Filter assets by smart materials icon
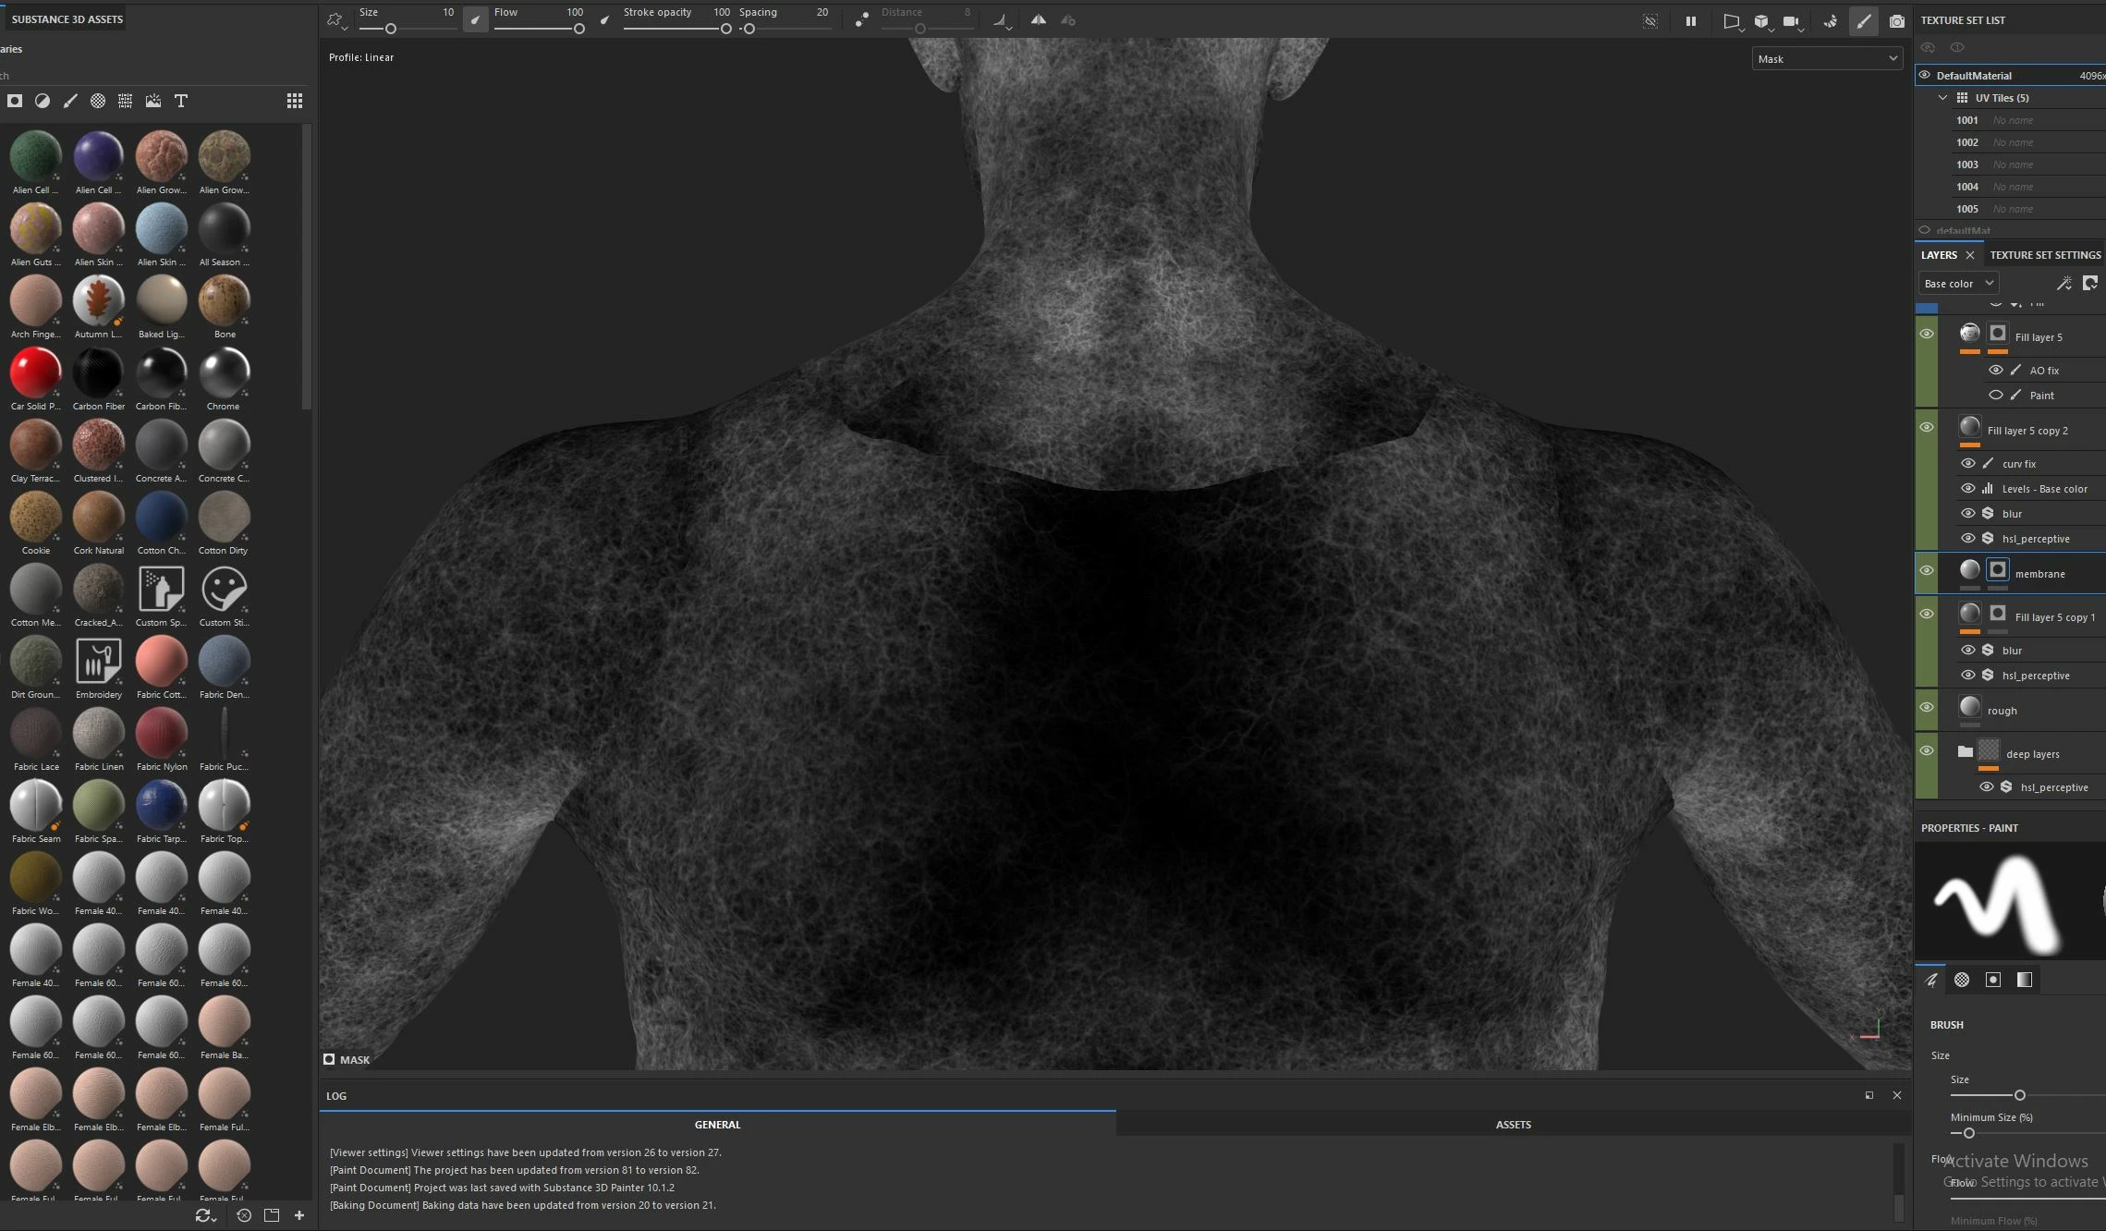This screenshot has width=2106, height=1231. click(x=43, y=101)
